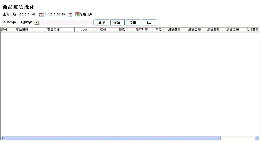Image resolution: width=260 pixels, height=142 pixels.
Task: Sort by 商品编码 column header
Action: (22, 30)
